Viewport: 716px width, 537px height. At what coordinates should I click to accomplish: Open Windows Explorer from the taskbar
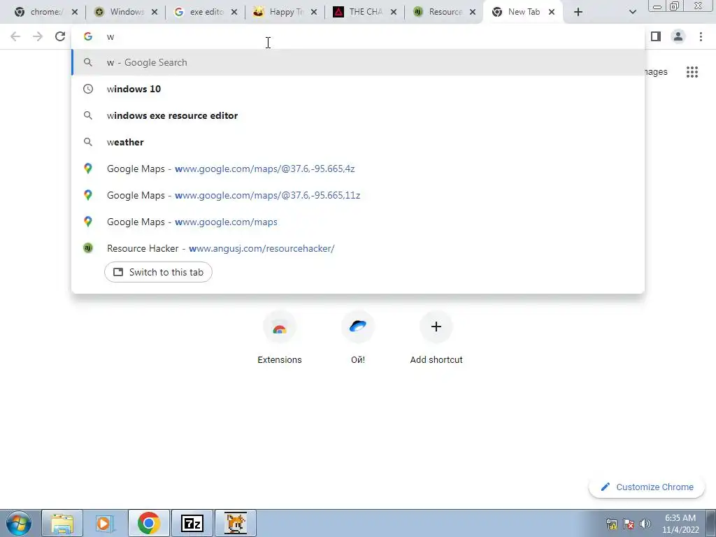tap(62, 523)
